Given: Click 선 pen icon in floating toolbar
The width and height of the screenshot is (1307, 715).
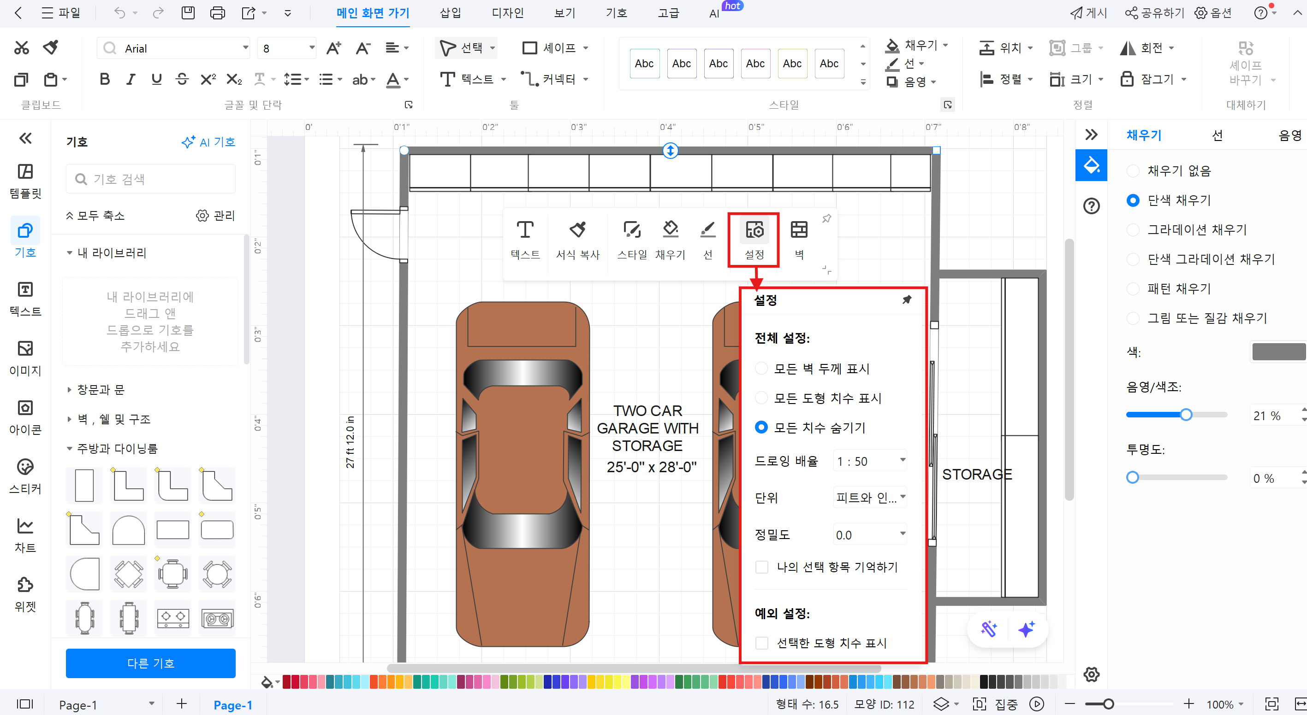Looking at the screenshot, I should coord(708,240).
